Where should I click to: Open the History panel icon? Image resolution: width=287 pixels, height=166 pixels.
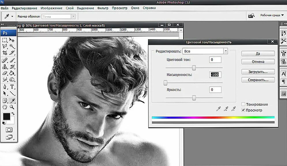(x=283, y=33)
